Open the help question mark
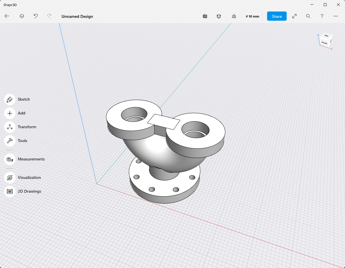 322,16
